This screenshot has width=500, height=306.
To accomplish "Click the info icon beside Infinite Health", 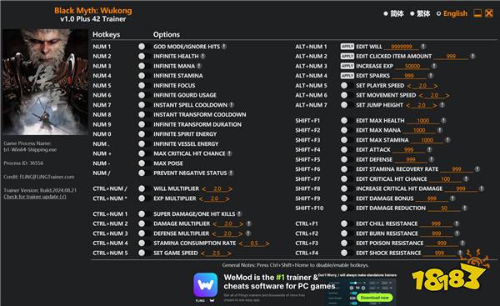I will pyautogui.click(x=202, y=56).
